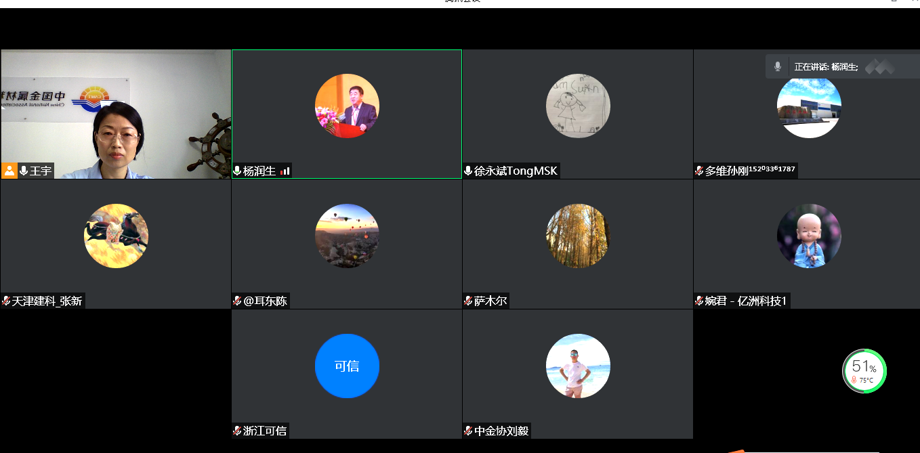Click the 51% battery progress ring
The width and height of the screenshot is (920, 453).
click(864, 370)
